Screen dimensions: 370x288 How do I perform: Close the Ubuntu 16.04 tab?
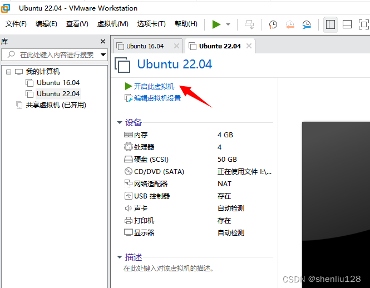[x=176, y=46]
